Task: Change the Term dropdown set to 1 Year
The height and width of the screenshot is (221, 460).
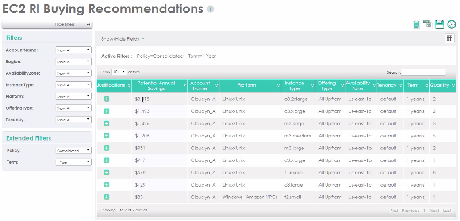Action: point(73,162)
